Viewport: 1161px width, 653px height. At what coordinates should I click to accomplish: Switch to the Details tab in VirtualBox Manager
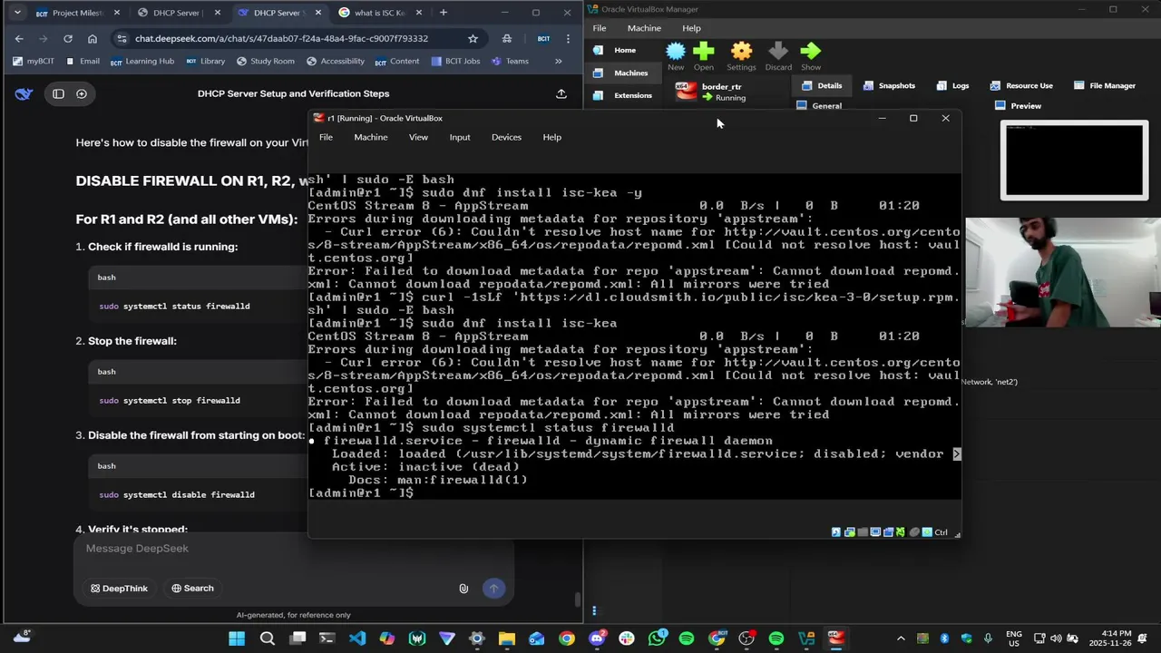point(822,85)
